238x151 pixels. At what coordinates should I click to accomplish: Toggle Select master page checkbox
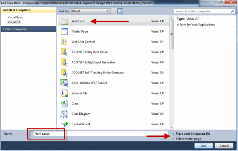(173, 139)
